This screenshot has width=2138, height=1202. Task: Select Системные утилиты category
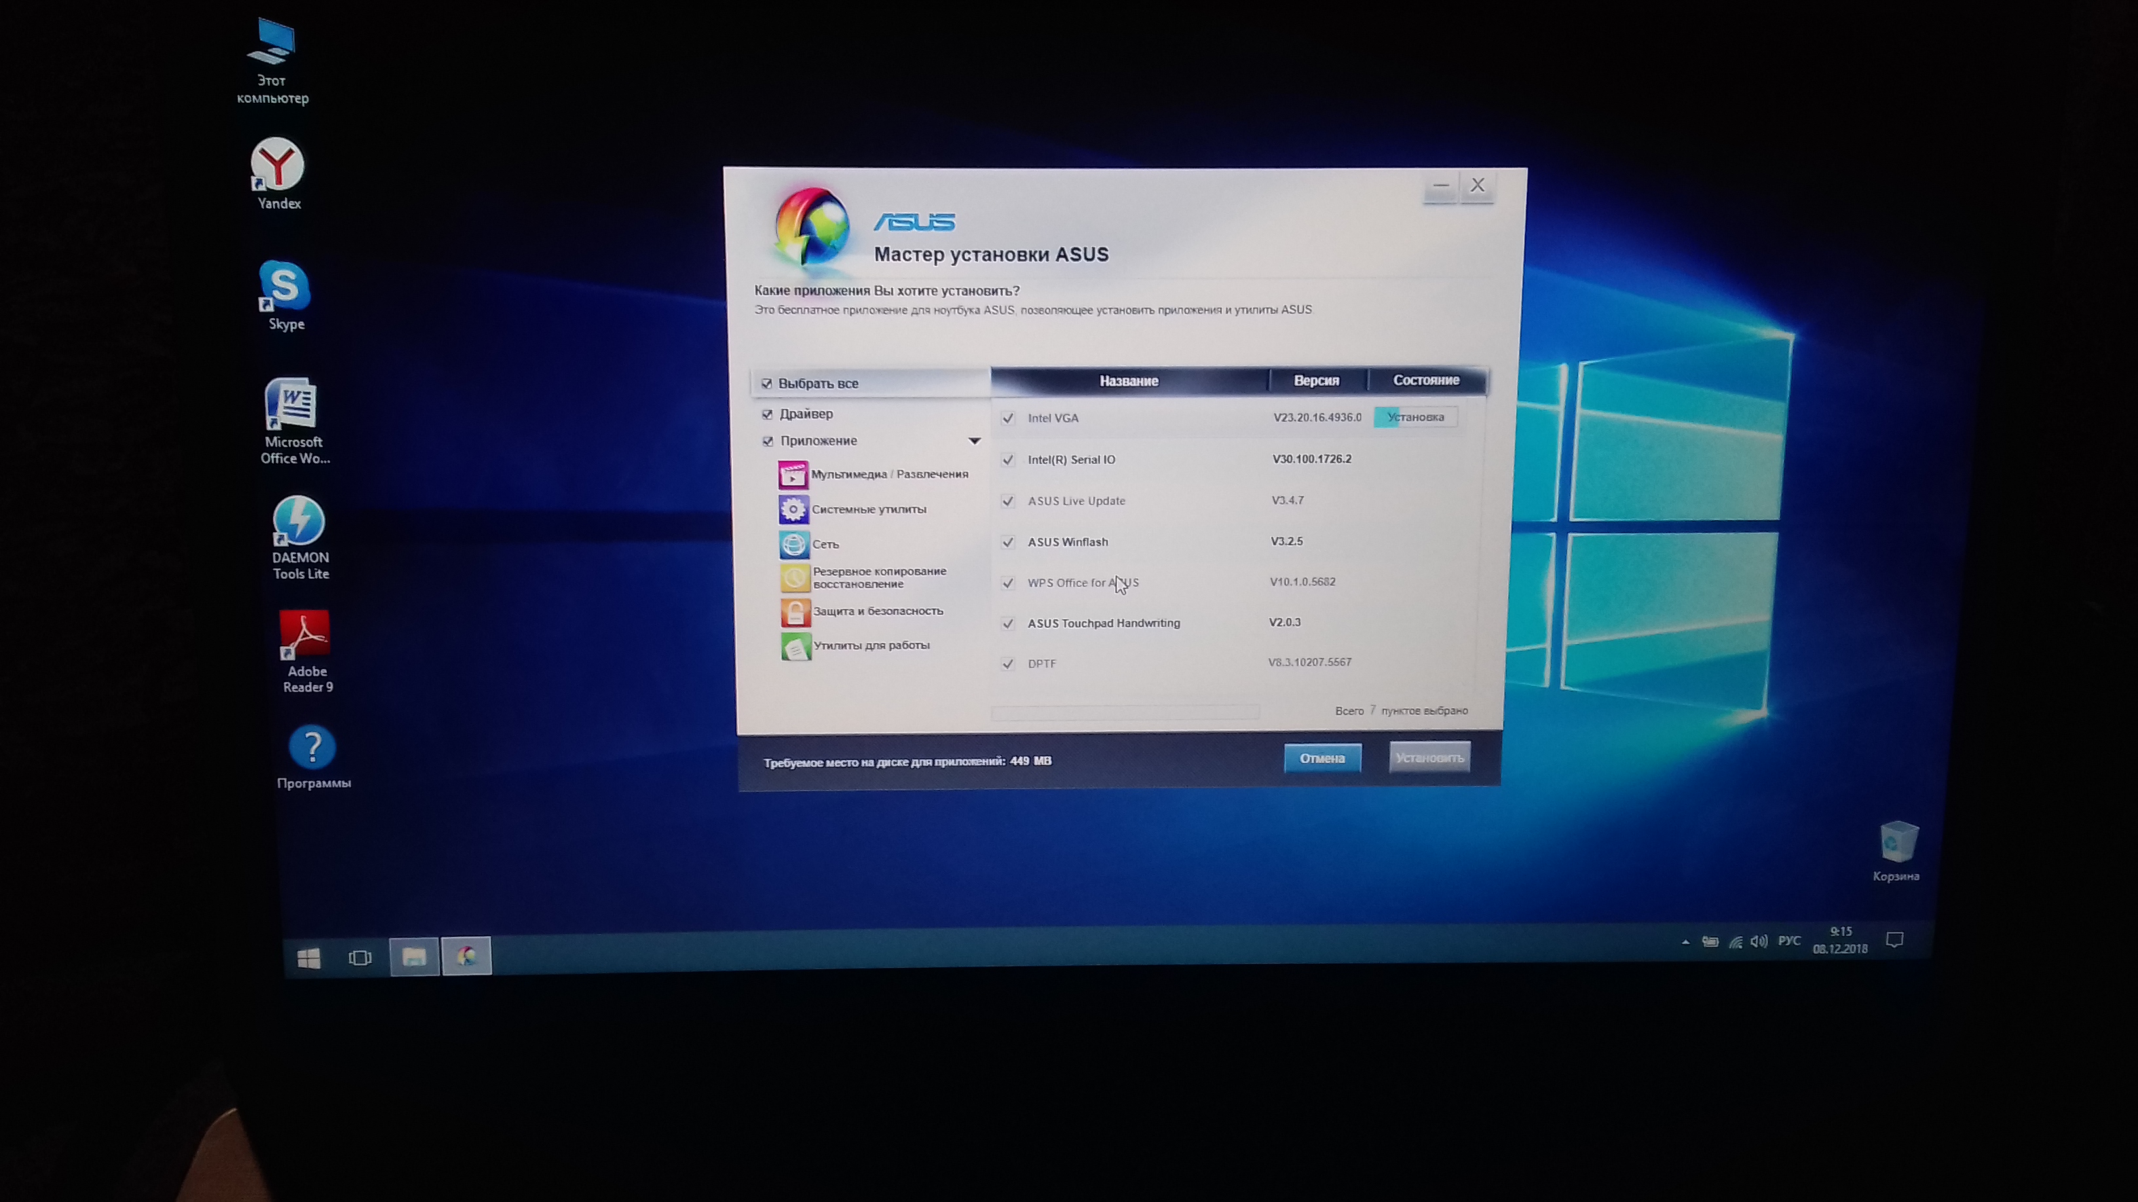pos(869,509)
